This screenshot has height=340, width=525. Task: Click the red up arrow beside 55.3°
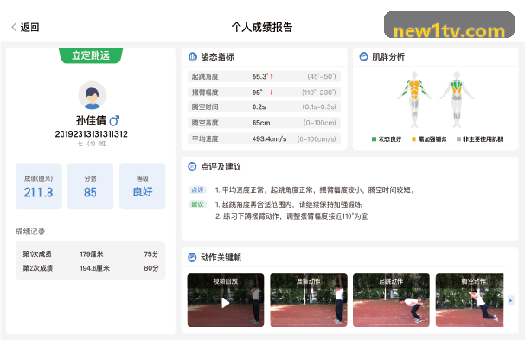coord(272,76)
